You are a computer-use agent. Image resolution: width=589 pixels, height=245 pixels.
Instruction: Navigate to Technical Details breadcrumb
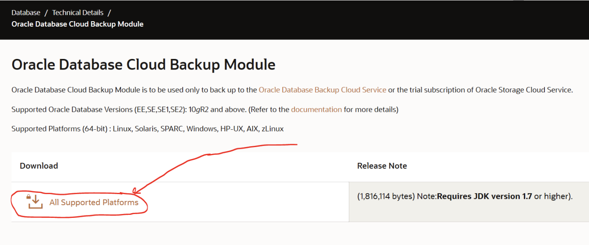tap(77, 13)
